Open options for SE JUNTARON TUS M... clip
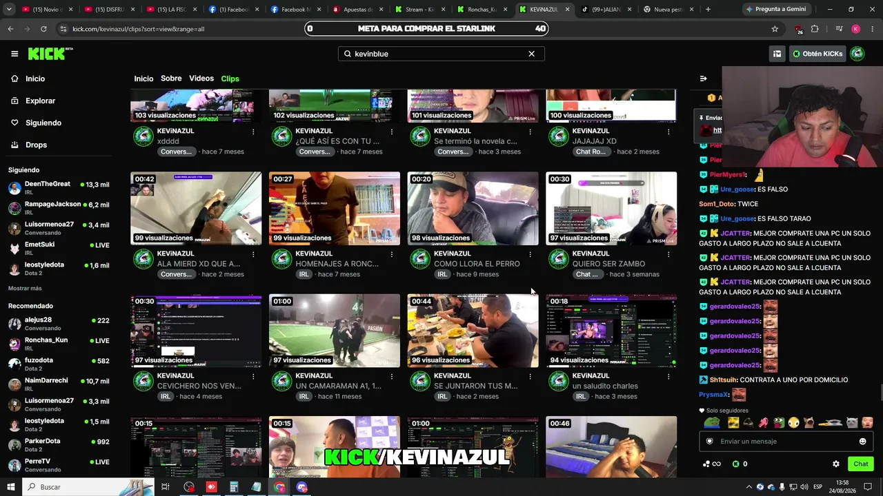The image size is (883, 496). 530,376
